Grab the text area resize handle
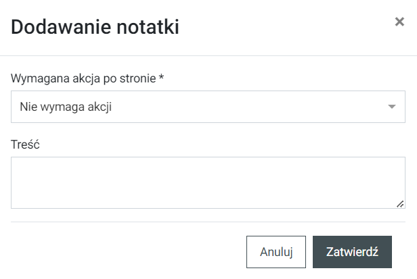This screenshot has width=417, height=279. pos(401,204)
